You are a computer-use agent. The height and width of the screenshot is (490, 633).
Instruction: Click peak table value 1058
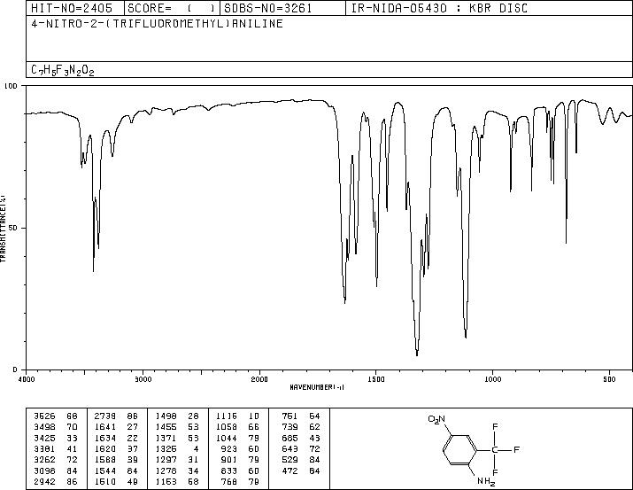(x=227, y=427)
